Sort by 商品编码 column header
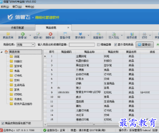Image resolution: width=159 pixels, height=133 pixels. click(x=66, y=52)
